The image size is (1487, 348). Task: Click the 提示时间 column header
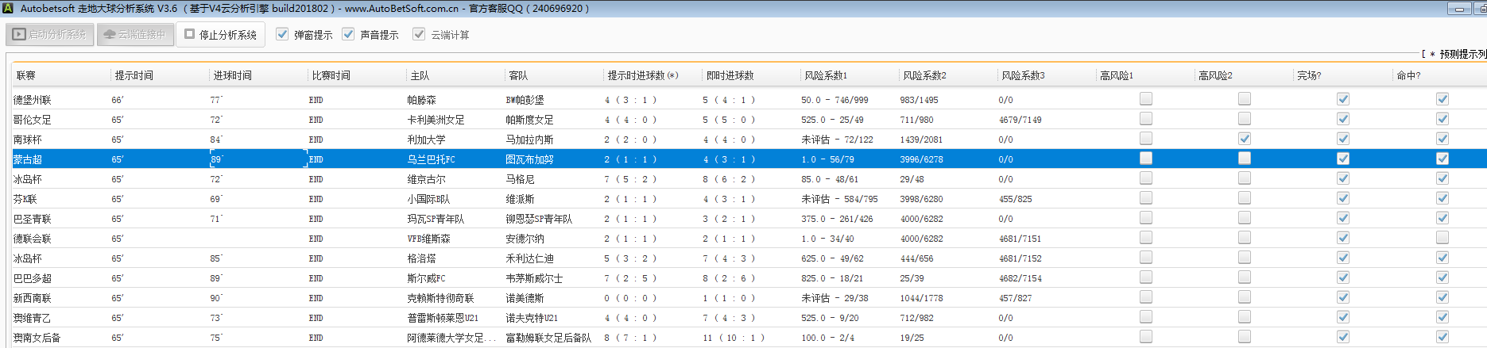coord(134,75)
